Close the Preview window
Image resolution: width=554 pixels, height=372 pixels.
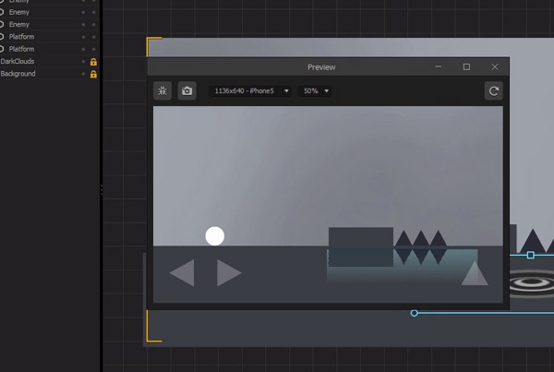(x=495, y=66)
